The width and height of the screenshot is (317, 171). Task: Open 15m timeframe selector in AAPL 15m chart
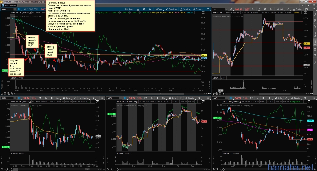click(164, 98)
